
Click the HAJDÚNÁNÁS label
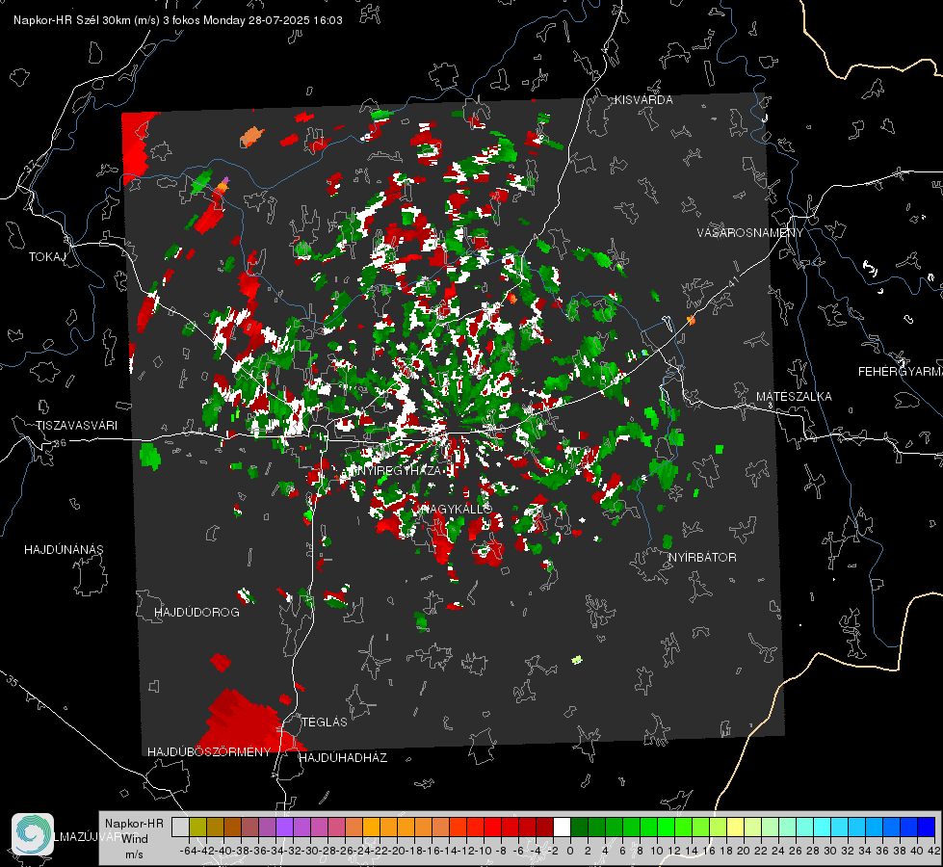[64, 549]
